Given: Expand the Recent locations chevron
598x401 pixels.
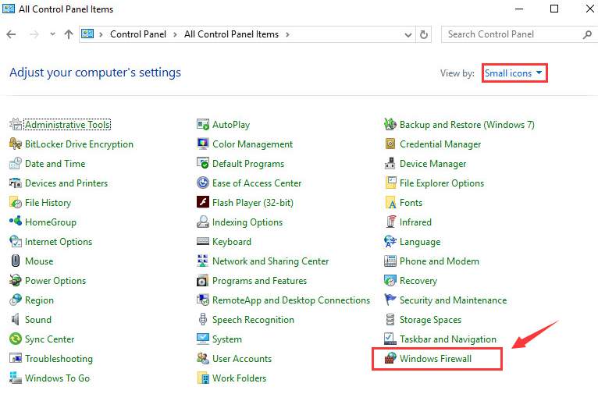Looking at the screenshot, I should point(52,34).
